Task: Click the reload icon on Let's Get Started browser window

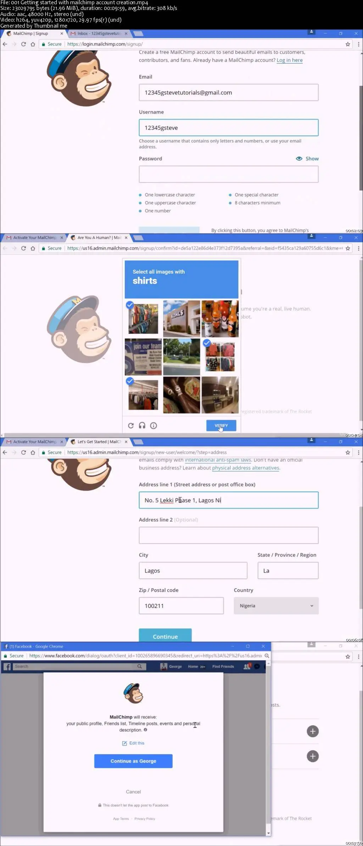Action: click(23, 453)
